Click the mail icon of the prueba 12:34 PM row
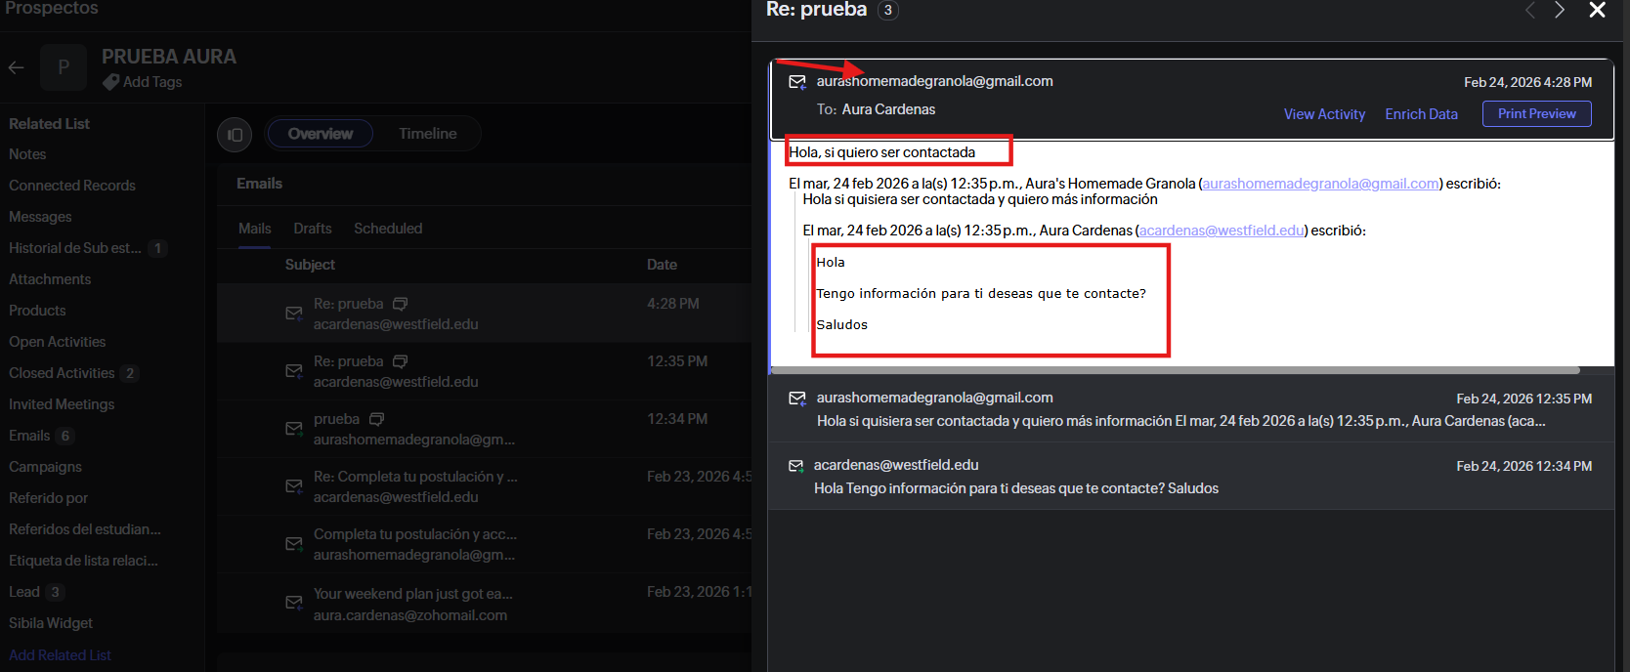 (x=293, y=429)
